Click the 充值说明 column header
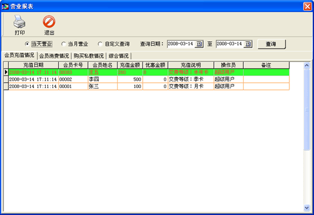 tap(191, 65)
